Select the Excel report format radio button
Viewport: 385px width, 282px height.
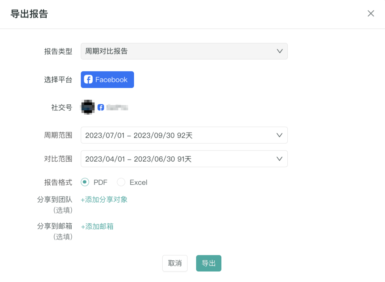point(120,182)
